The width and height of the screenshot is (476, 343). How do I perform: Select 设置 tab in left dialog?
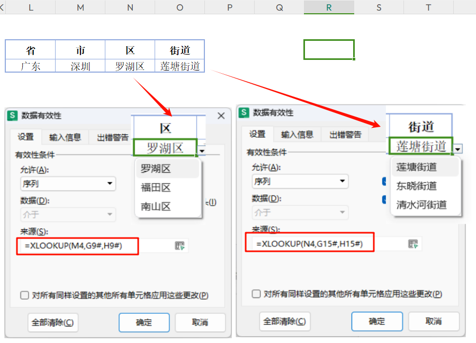tap(26, 137)
